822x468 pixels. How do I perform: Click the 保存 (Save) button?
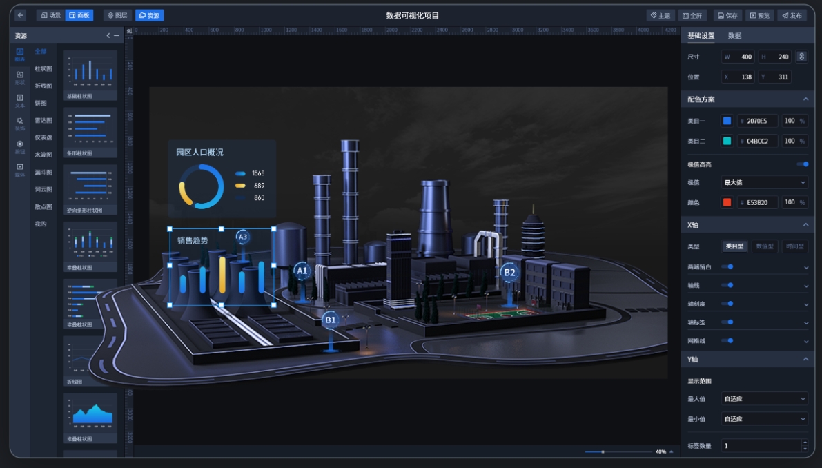727,15
